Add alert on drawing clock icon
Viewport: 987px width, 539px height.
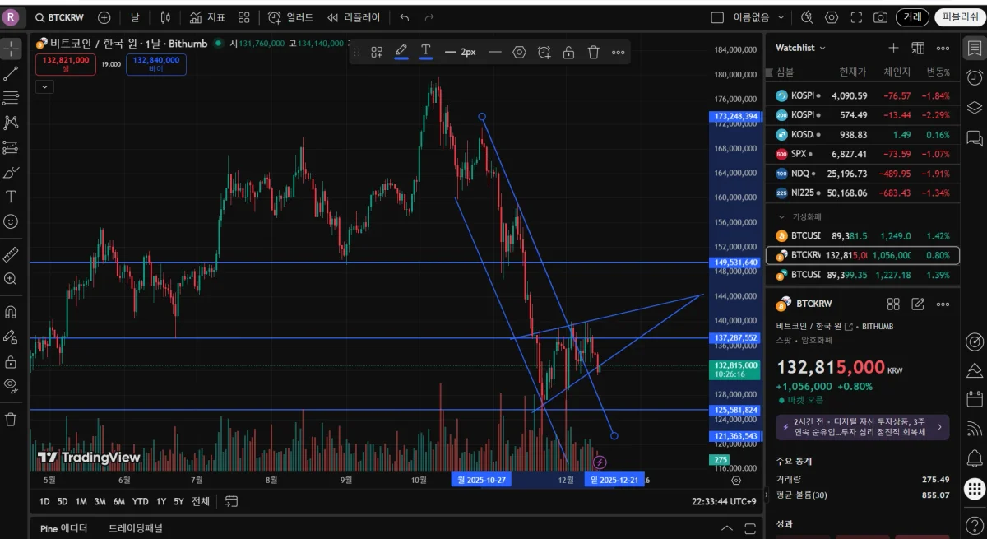point(544,52)
